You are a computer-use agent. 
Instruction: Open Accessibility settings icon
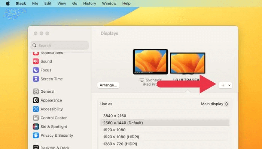[36, 109]
